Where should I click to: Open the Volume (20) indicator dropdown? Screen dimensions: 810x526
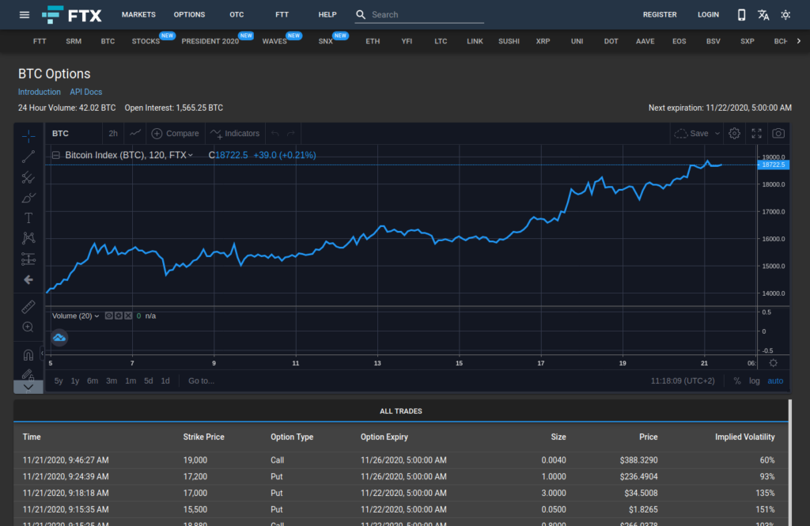(97, 316)
